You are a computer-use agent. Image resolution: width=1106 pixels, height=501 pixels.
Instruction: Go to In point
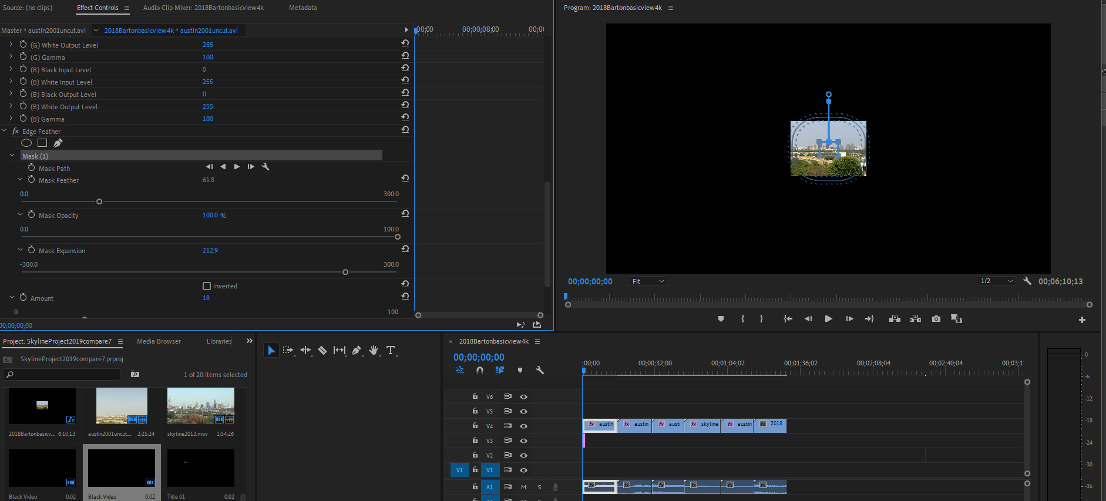(x=788, y=319)
